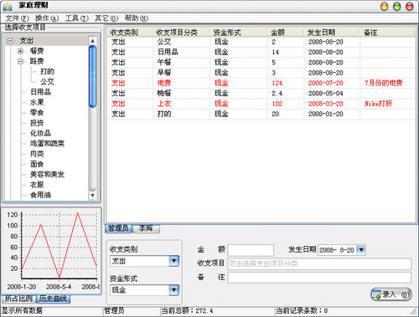Collapse the 路费 tree node
The width and height of the screenshot is (419, 317).
20,61
